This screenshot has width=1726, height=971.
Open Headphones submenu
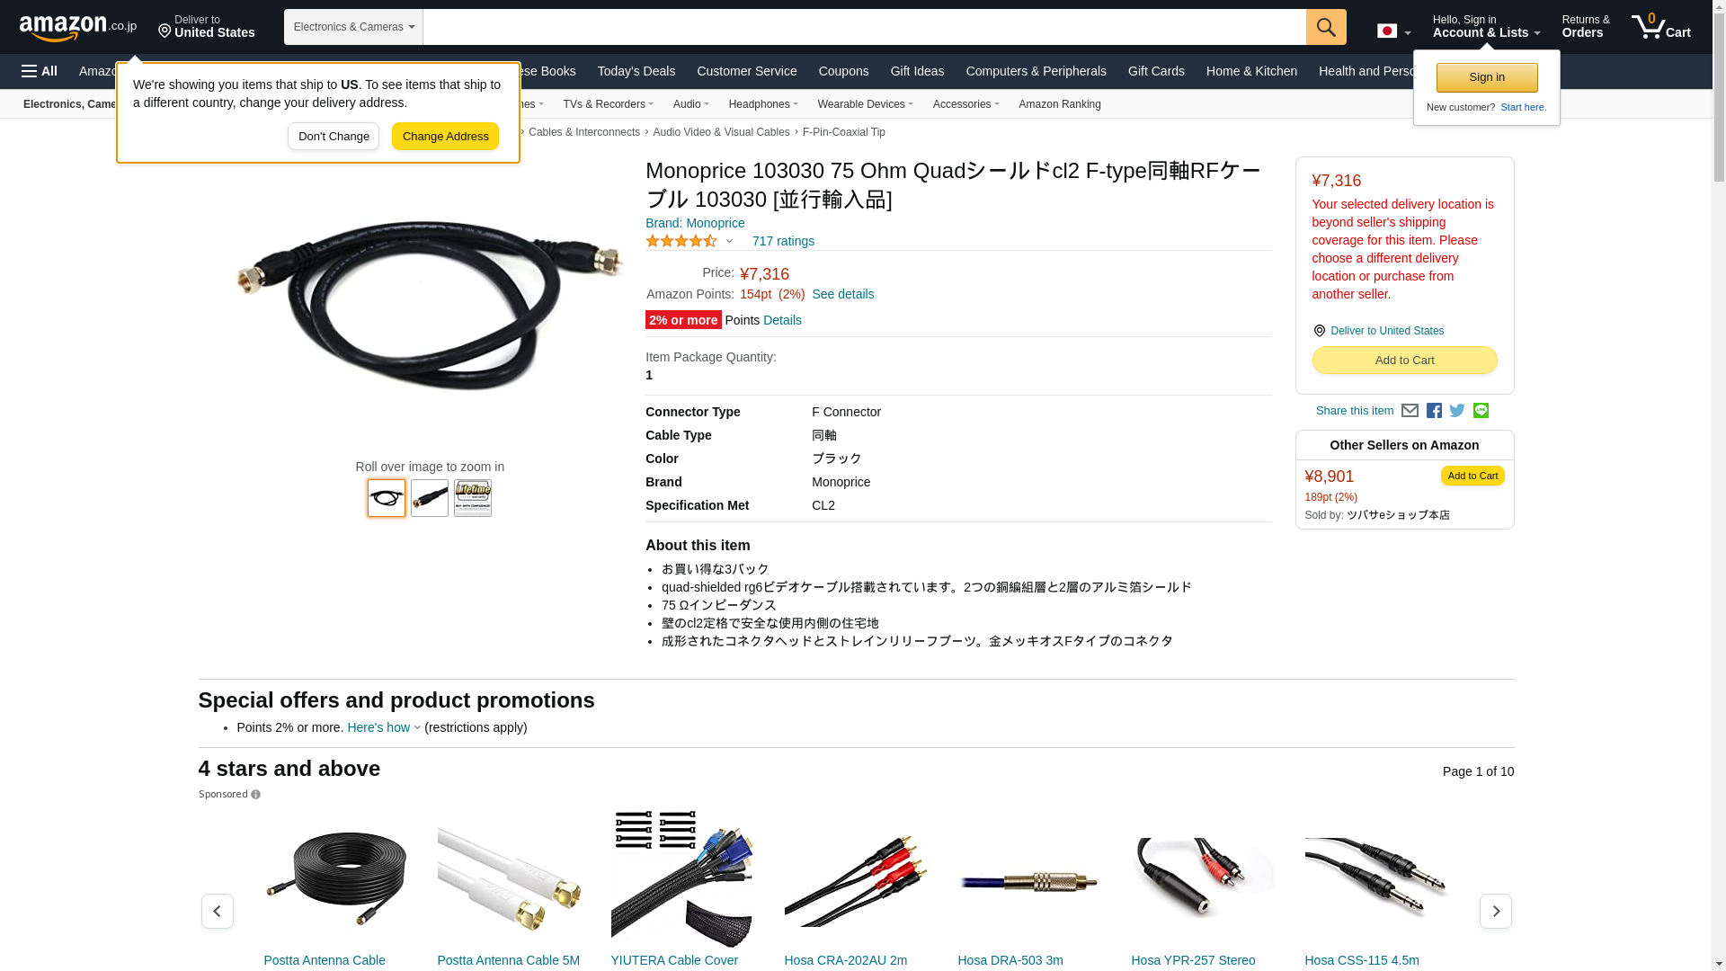coord(763,104)
